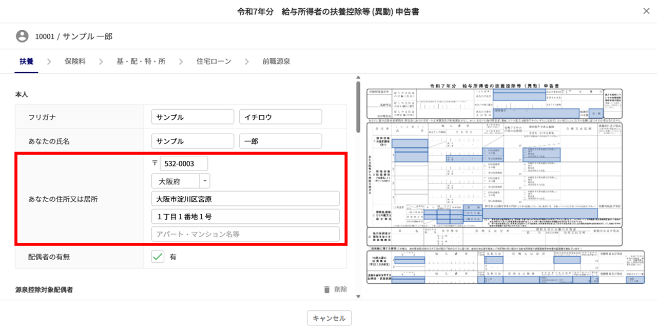Screen dimensions: 657x334
Task: Toggle the 配偶者の有無 checkbox
Action: 158,257
